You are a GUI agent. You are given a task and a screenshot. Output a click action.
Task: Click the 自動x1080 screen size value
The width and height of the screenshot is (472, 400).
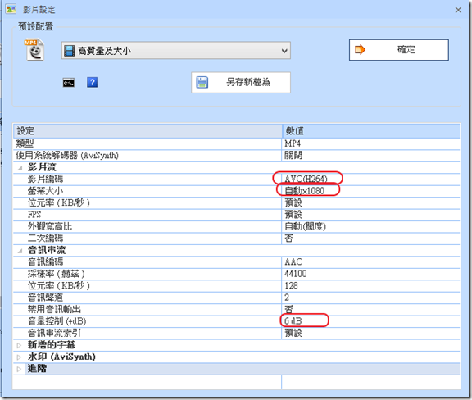click(305, 191)
